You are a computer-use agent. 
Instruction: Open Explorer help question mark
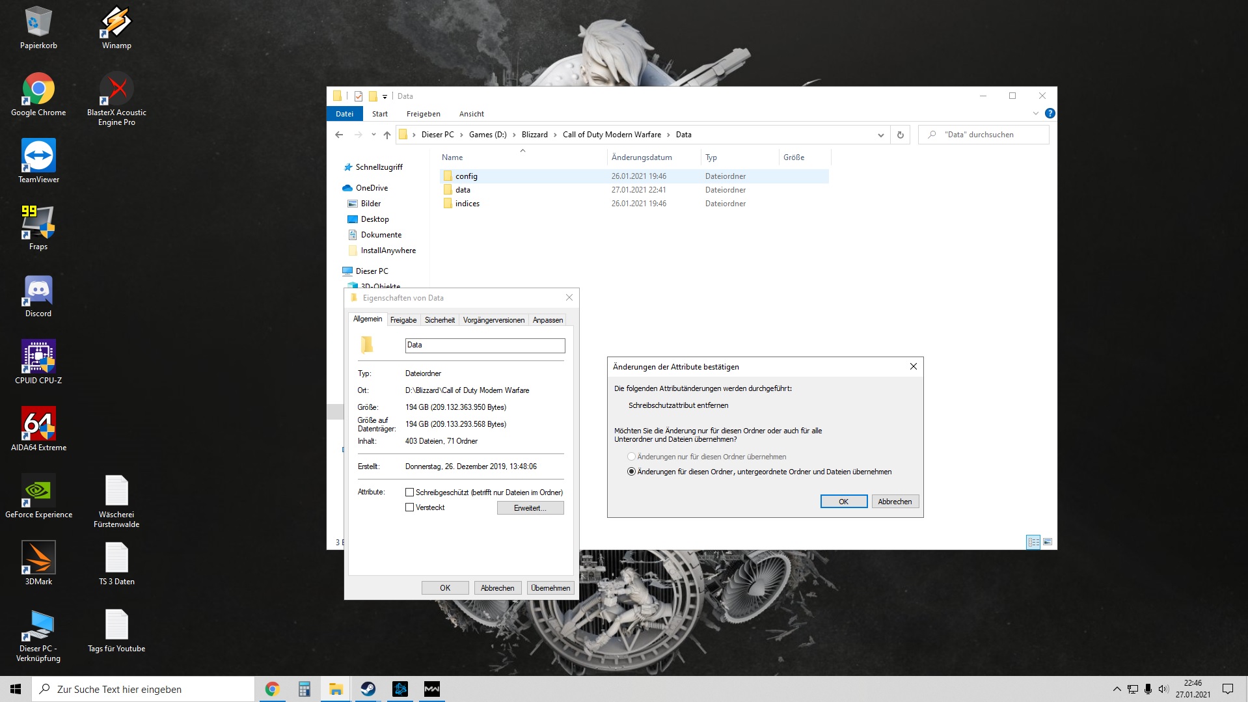pos(1050,113)
